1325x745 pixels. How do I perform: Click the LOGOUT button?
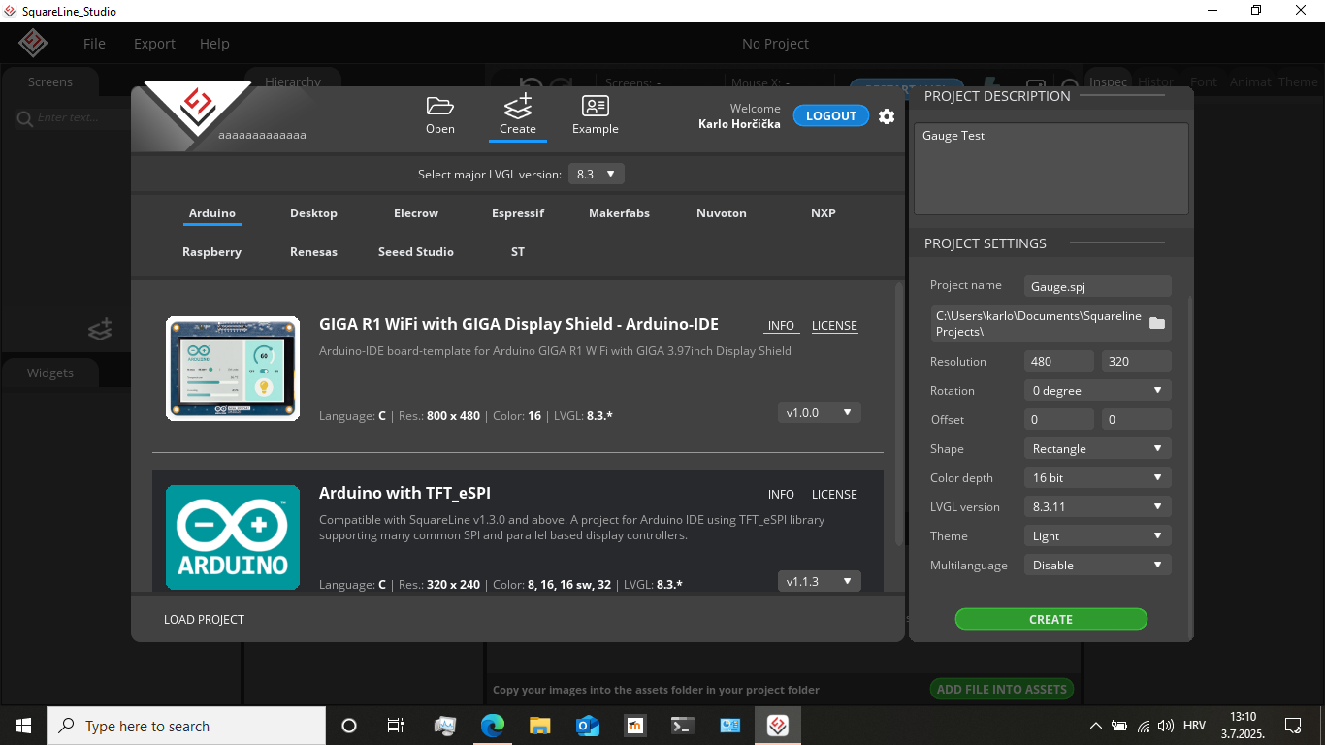pos(831,115)
